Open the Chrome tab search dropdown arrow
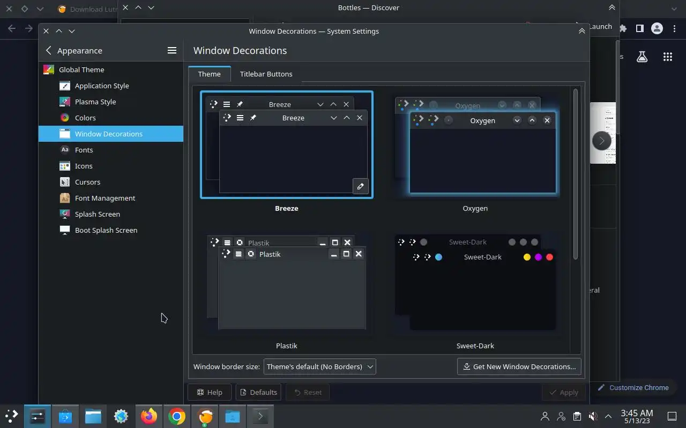The image size is (686, 428). click(674, 9)
